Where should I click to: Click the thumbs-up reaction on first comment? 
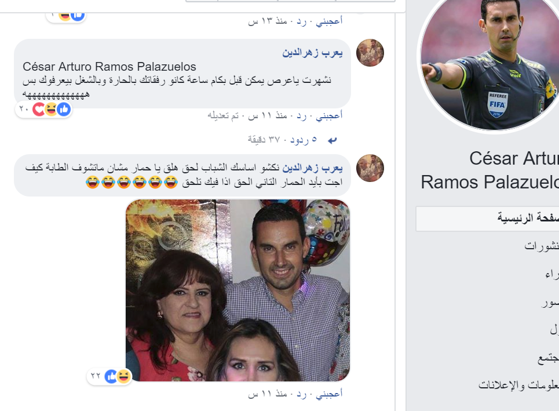(x=64, y=109)
